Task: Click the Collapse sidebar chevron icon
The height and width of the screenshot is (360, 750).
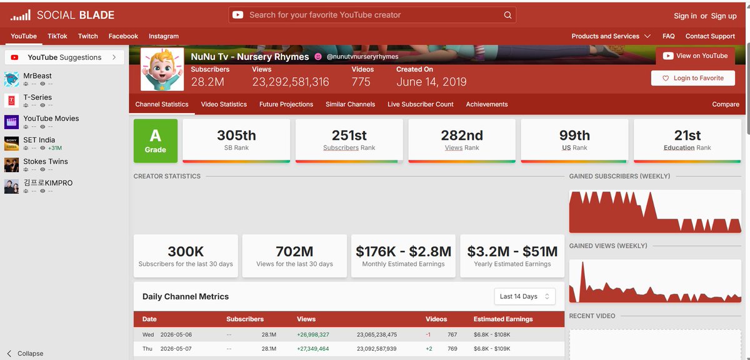Action: pos(9,353)
